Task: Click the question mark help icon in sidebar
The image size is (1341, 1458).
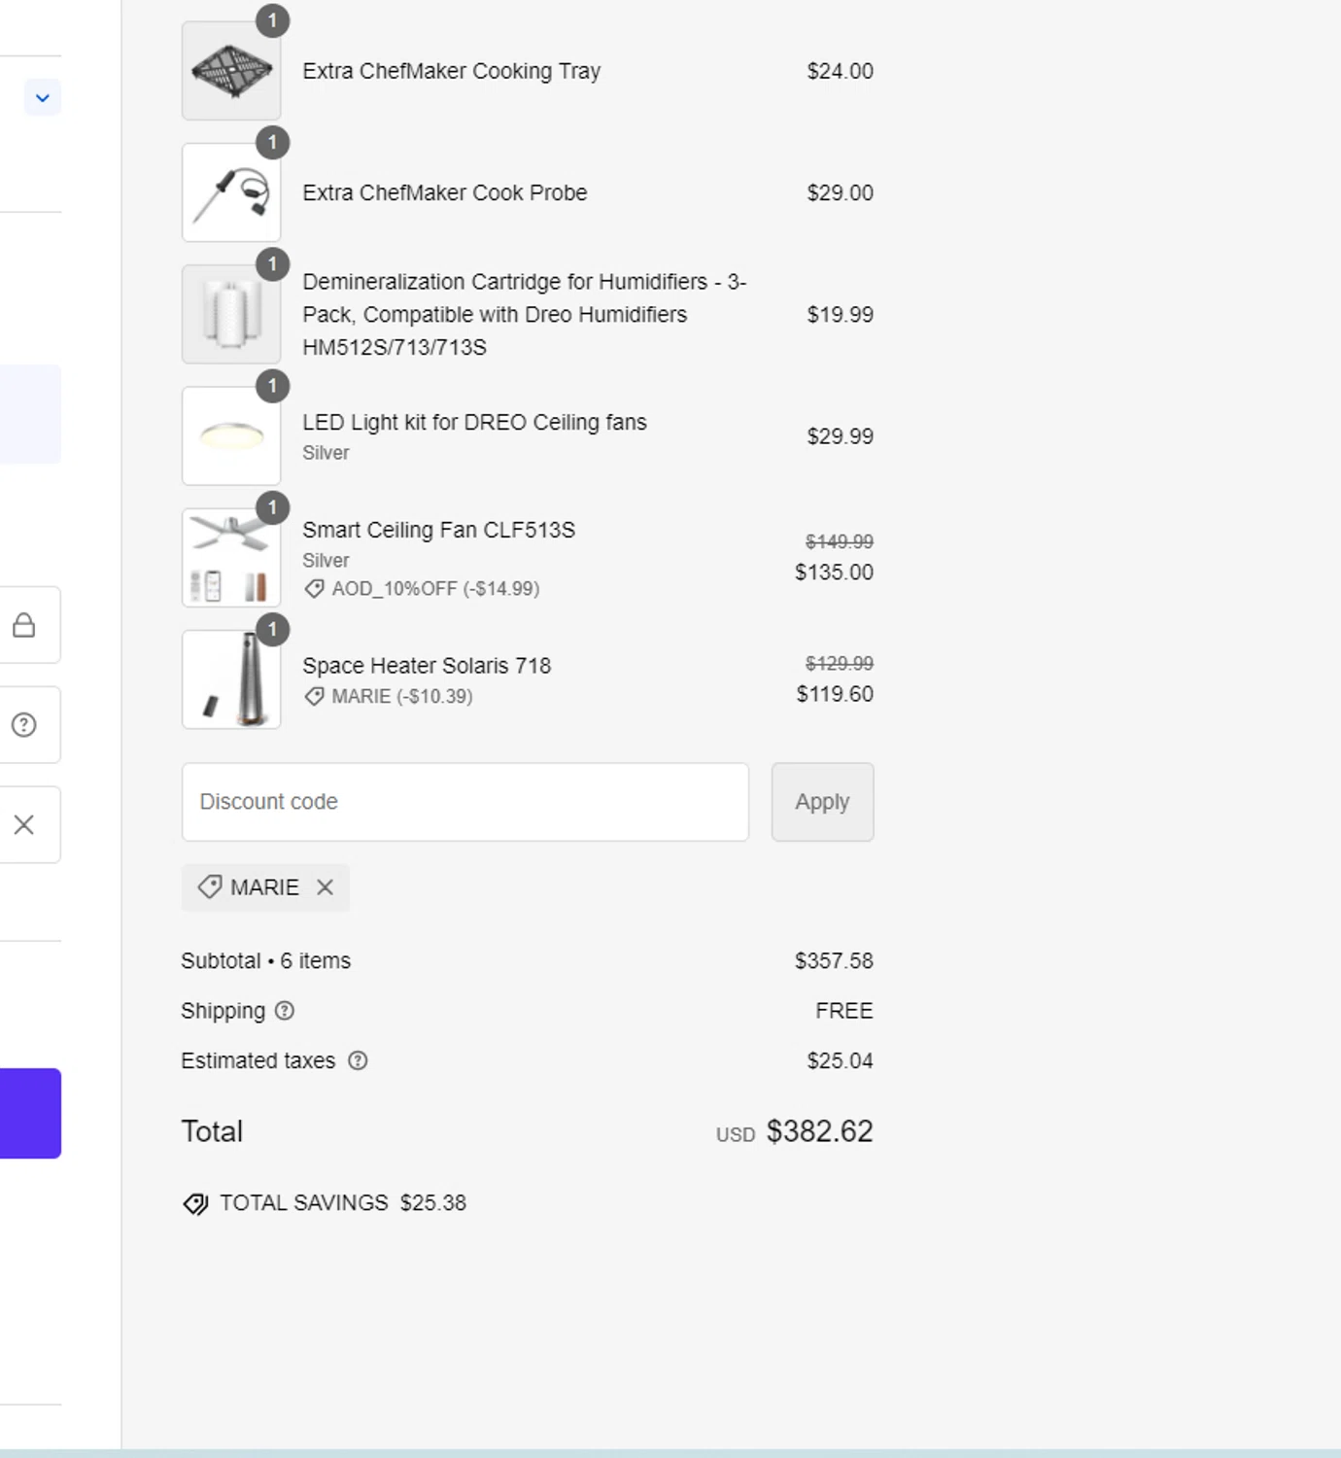Action: coord(24,725)
